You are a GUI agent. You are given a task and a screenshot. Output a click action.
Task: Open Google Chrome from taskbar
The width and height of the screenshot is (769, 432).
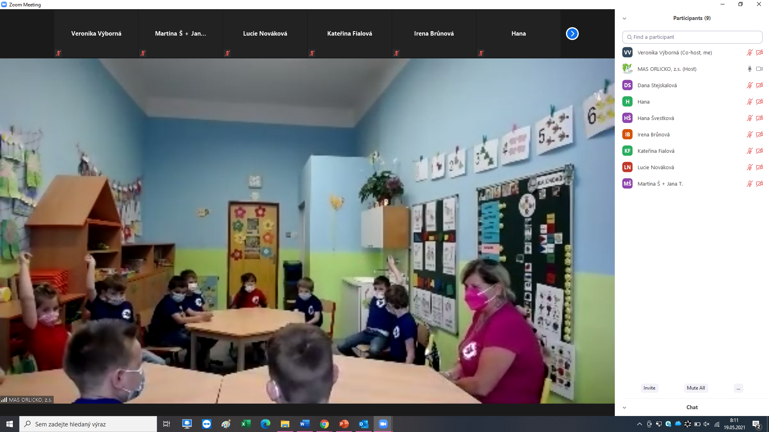point(324,424)
